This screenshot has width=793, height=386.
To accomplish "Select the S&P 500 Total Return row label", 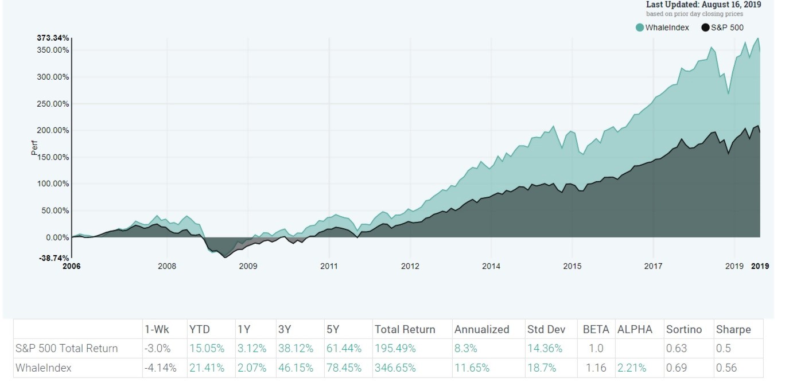I will pos(67,348).
